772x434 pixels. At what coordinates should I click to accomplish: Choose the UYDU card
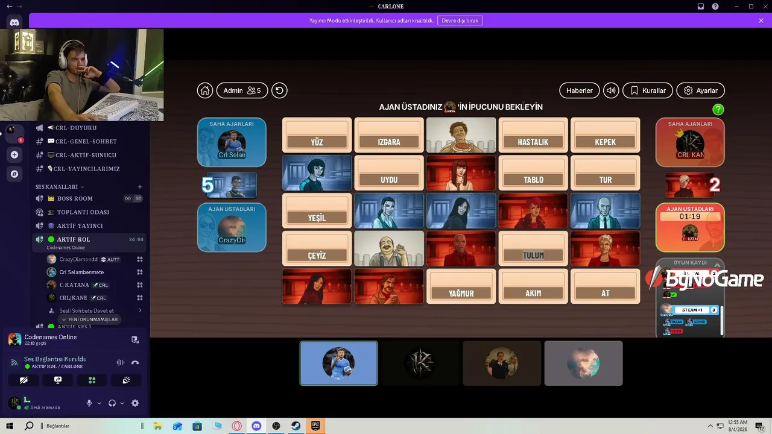pos(389,173)
